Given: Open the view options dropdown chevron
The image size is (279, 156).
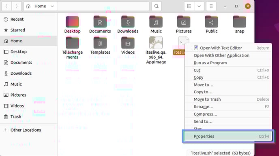Looking at the screenshot, I should [199, 6].
